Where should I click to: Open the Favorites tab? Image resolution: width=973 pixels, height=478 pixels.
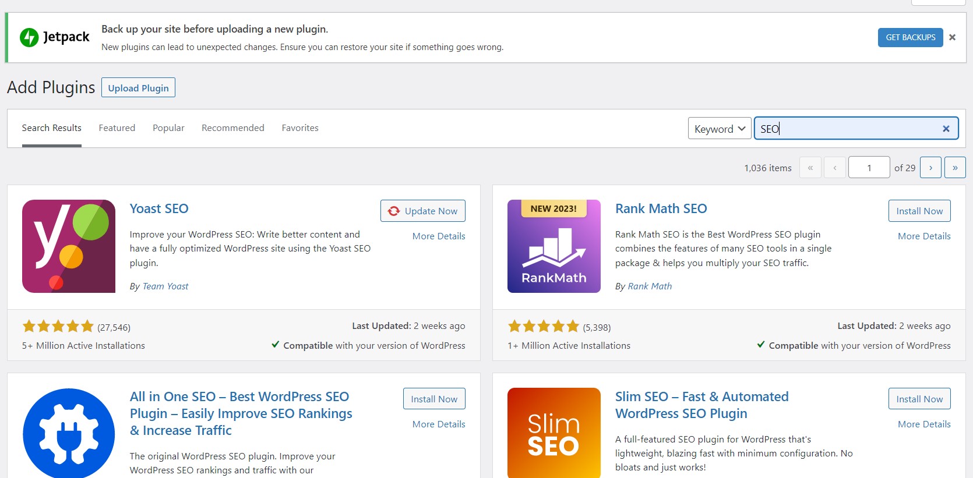pos(300,128)
